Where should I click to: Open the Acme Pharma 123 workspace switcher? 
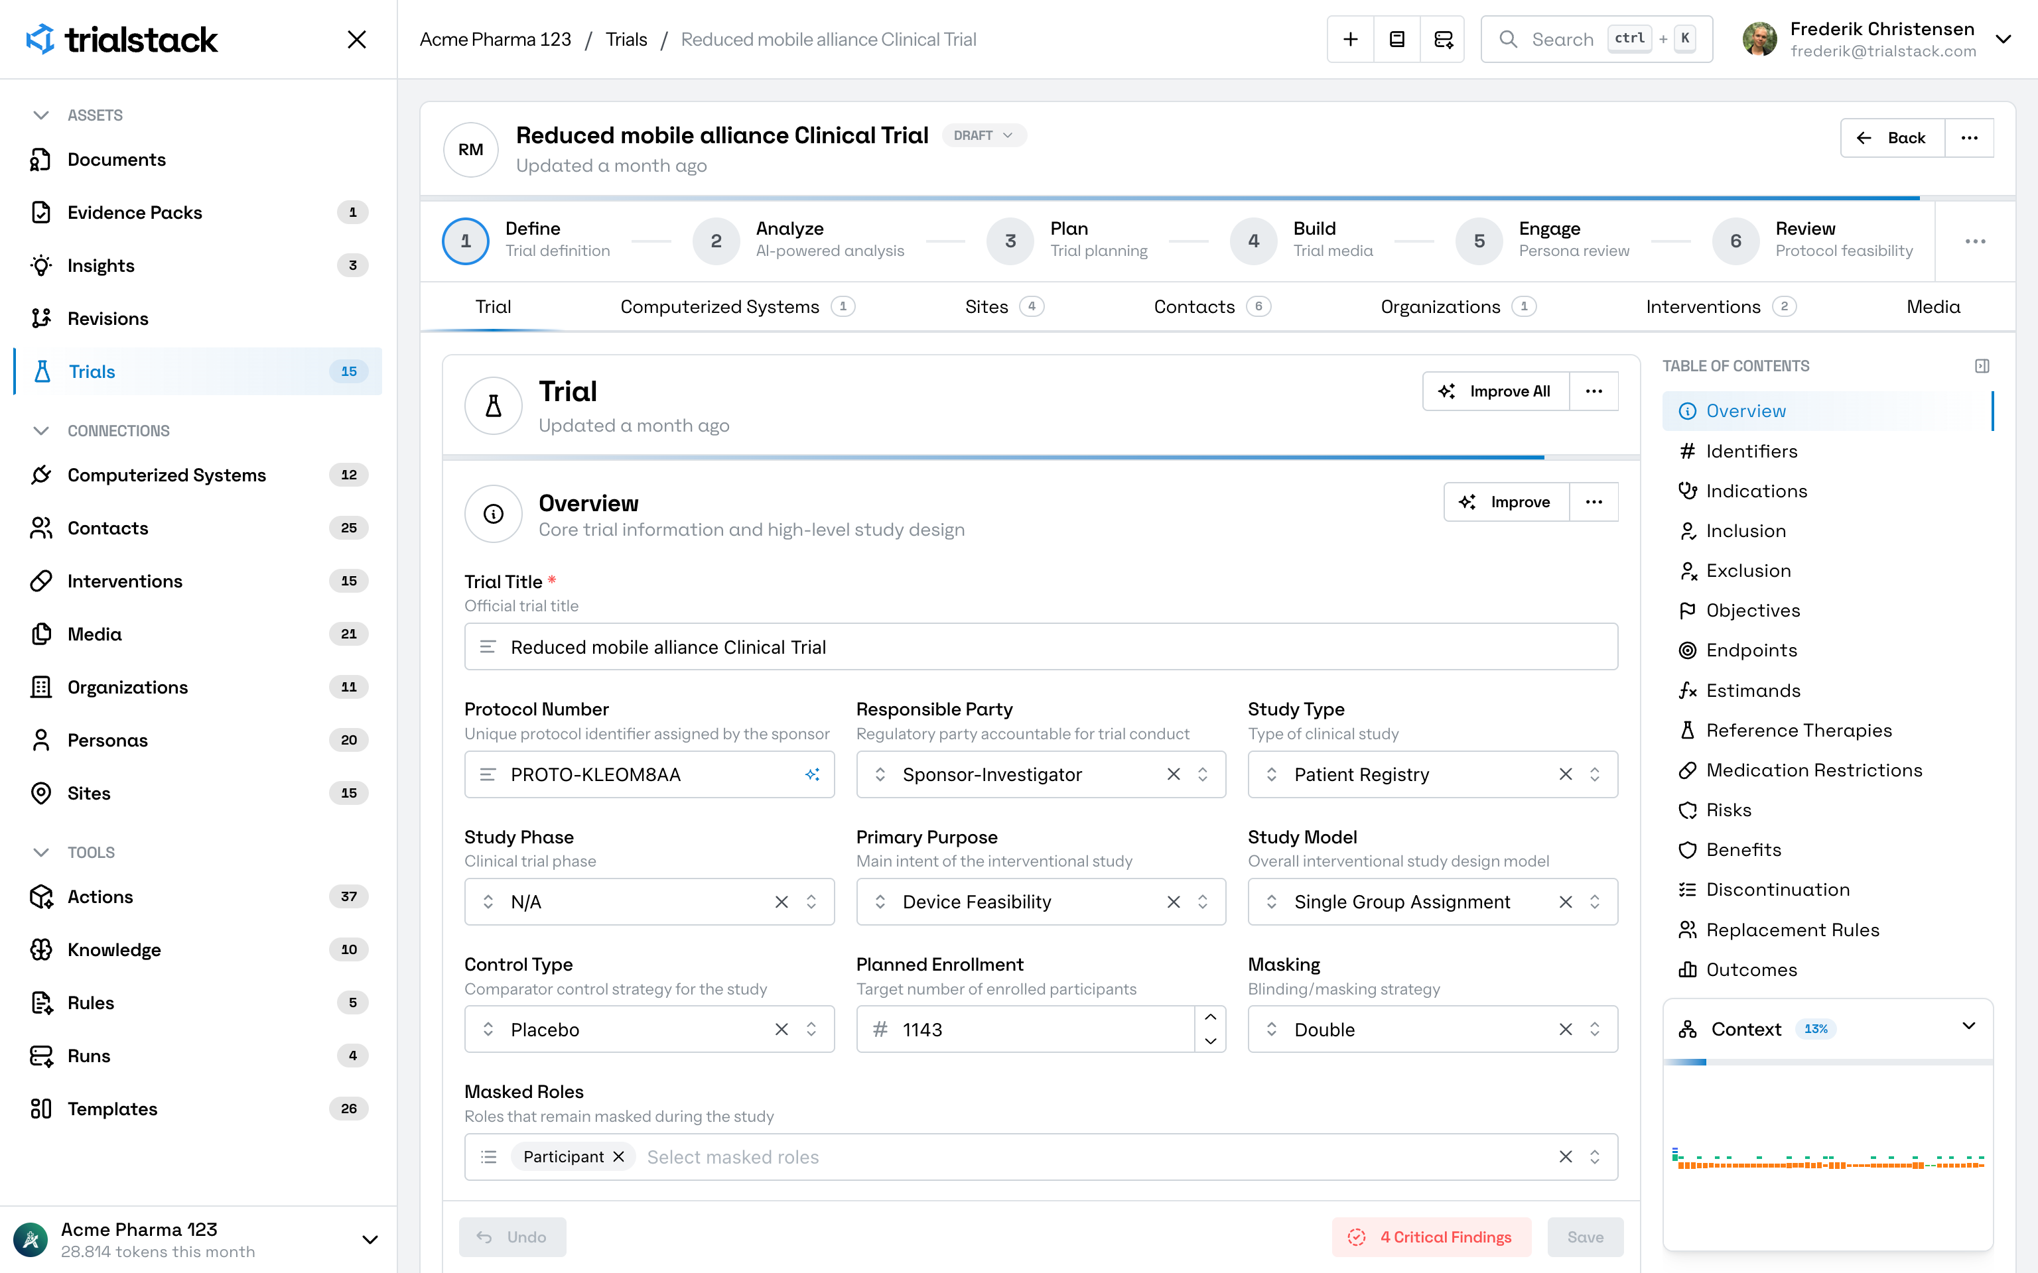(x=198, y=1239)
